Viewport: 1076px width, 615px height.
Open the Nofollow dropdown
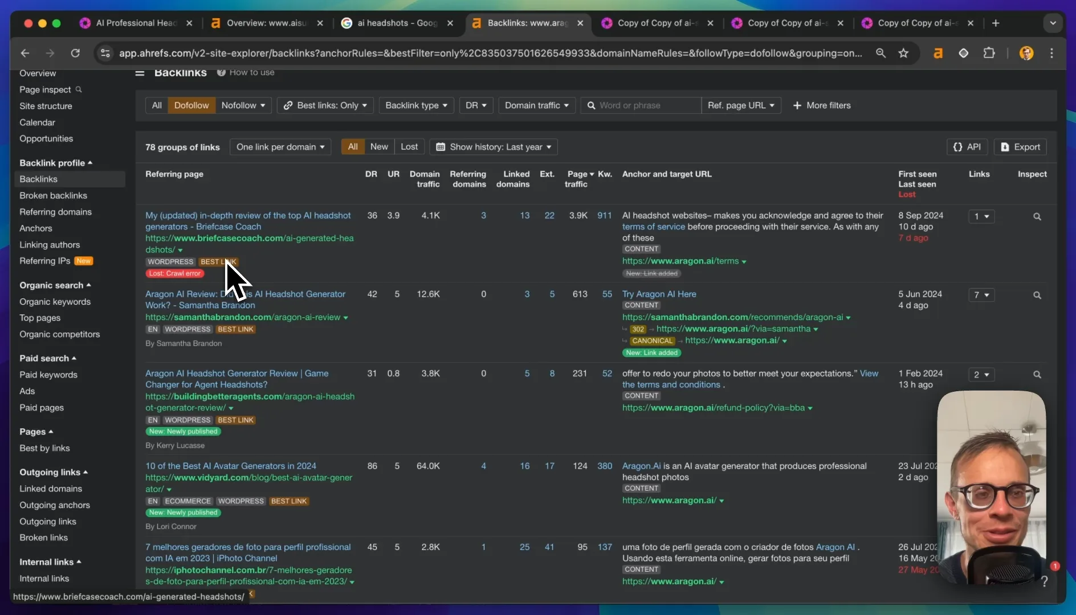tap(243, 105)
